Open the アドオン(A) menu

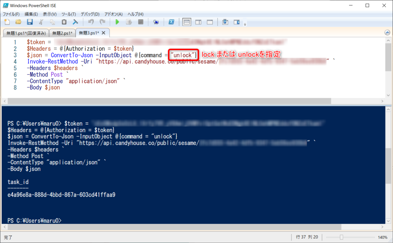(x=113, y=14)
